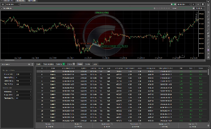This screenshot has width=211, height=129.
Task: Open the purple drawing color square
Action: pyautogui.click(x=208, y=50)
